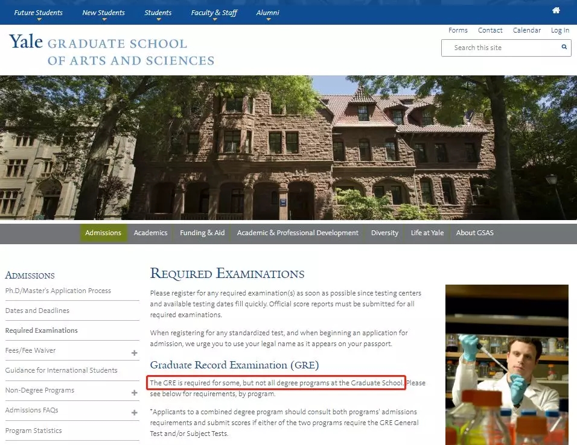
Task: Go to the Funding & Aid tab
Action: [x=202, y=233]
